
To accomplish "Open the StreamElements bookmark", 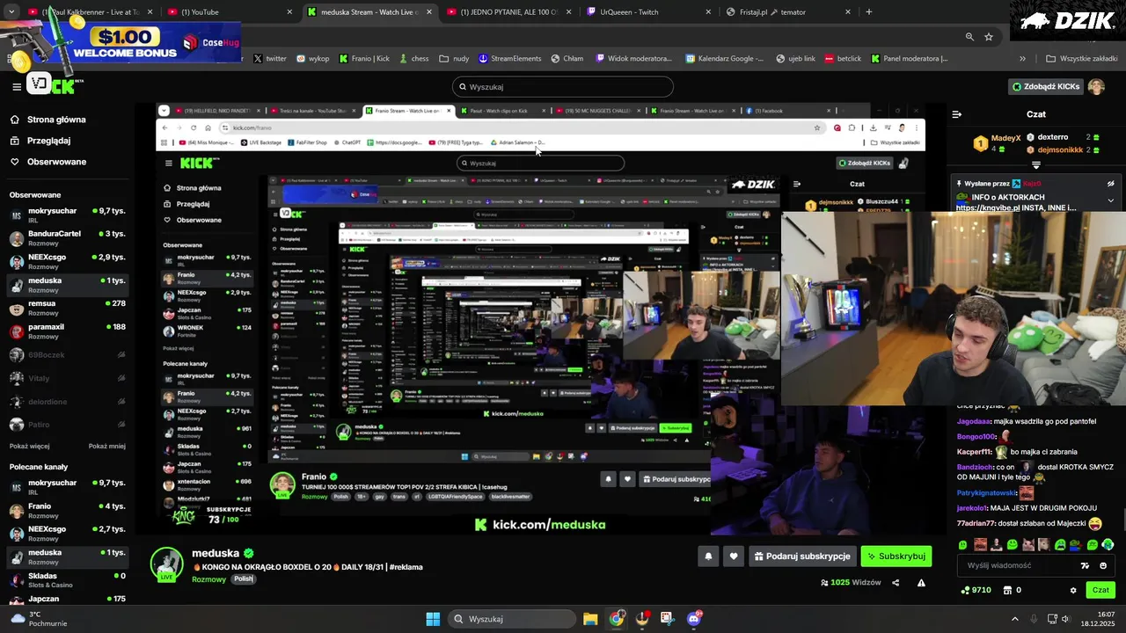I will tap(509, 59).
